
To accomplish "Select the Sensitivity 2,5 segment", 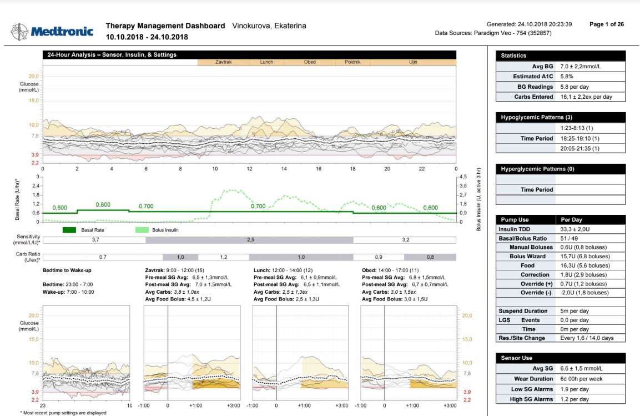I will coord(249,240).
